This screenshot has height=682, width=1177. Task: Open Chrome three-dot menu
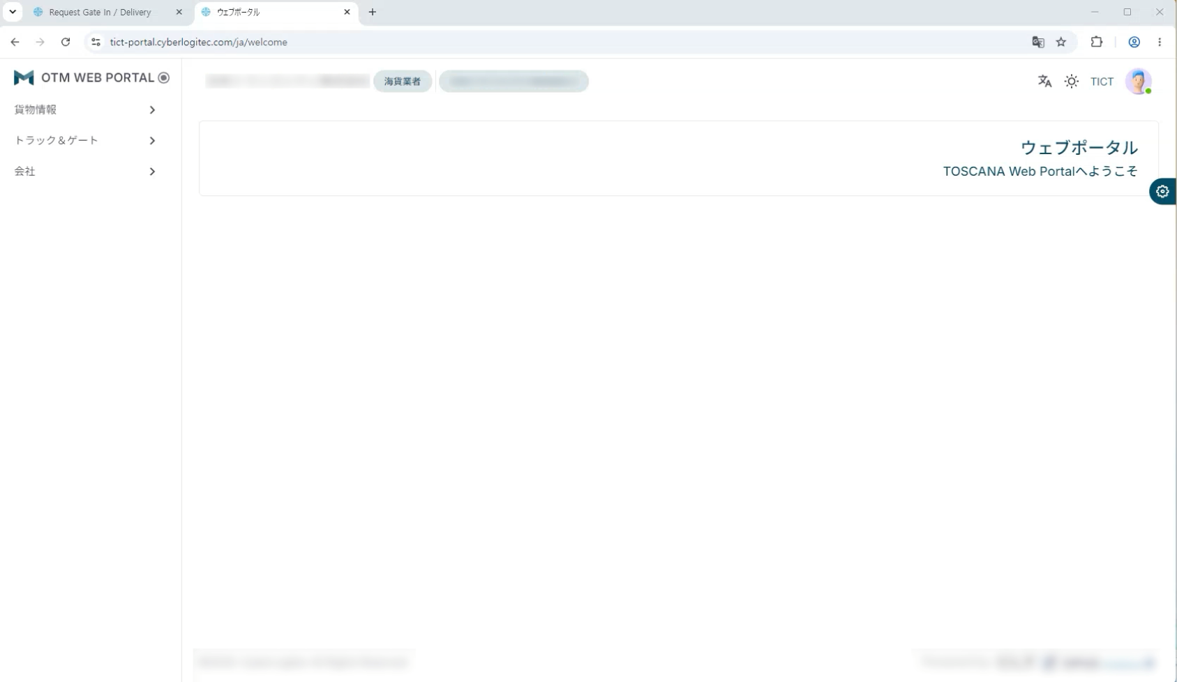(1160, 42)
